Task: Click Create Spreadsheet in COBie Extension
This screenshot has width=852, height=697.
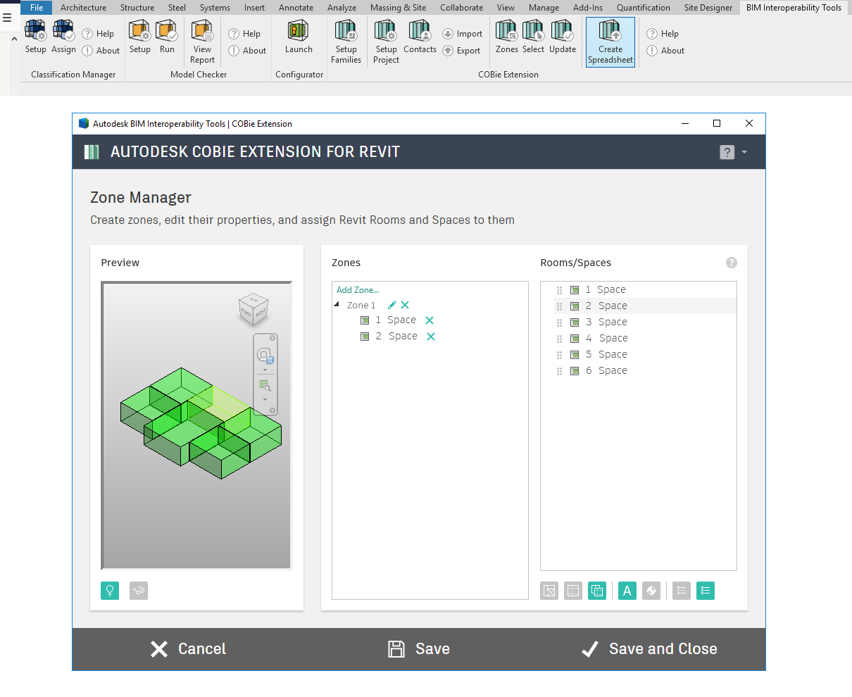Action: 610,42
